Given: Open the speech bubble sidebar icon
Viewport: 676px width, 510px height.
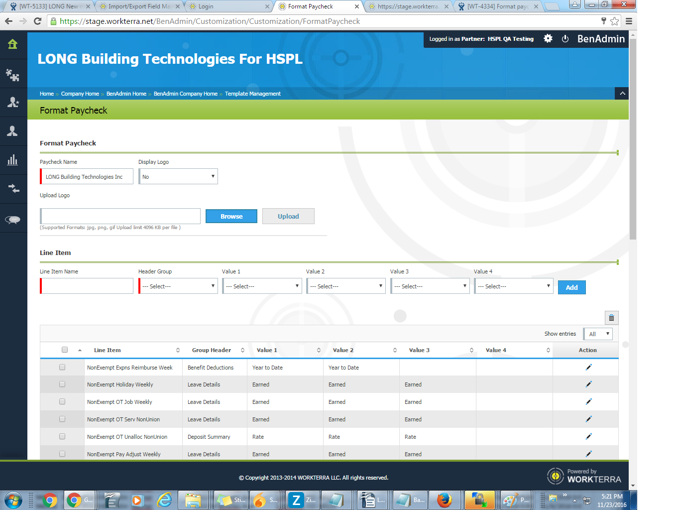Looking at the screenshot, I should 13,220.
